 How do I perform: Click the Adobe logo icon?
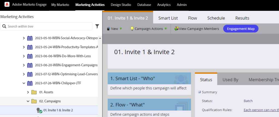[x=7, y=5]
